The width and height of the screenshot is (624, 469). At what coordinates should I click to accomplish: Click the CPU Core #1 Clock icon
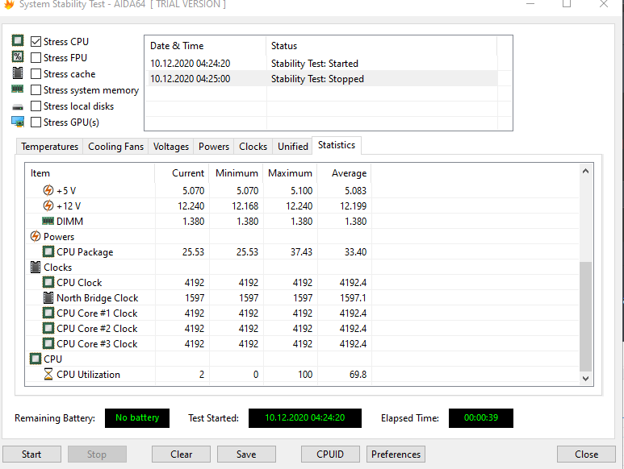[x=48, y=313]
